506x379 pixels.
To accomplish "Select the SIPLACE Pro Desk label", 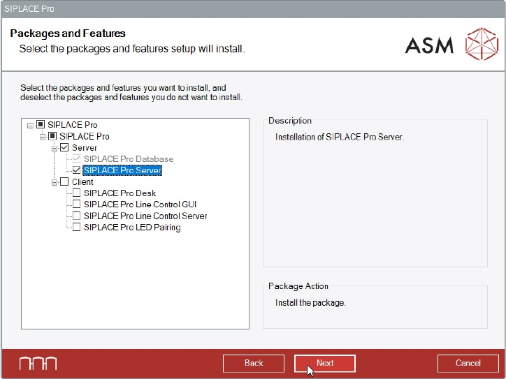I will [x=120, y=193].
